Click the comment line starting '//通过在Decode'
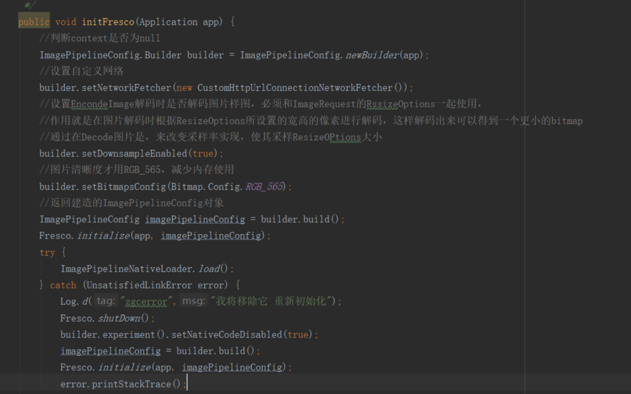 pyautogui.click(x=210, y=137)
